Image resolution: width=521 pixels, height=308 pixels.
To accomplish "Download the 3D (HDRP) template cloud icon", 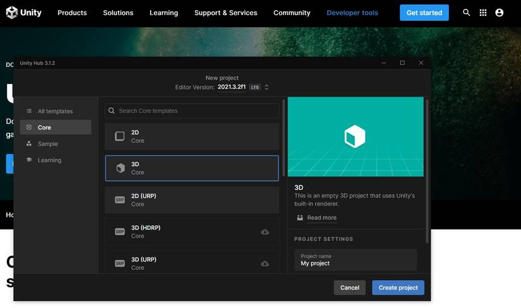I will (265, 232).
